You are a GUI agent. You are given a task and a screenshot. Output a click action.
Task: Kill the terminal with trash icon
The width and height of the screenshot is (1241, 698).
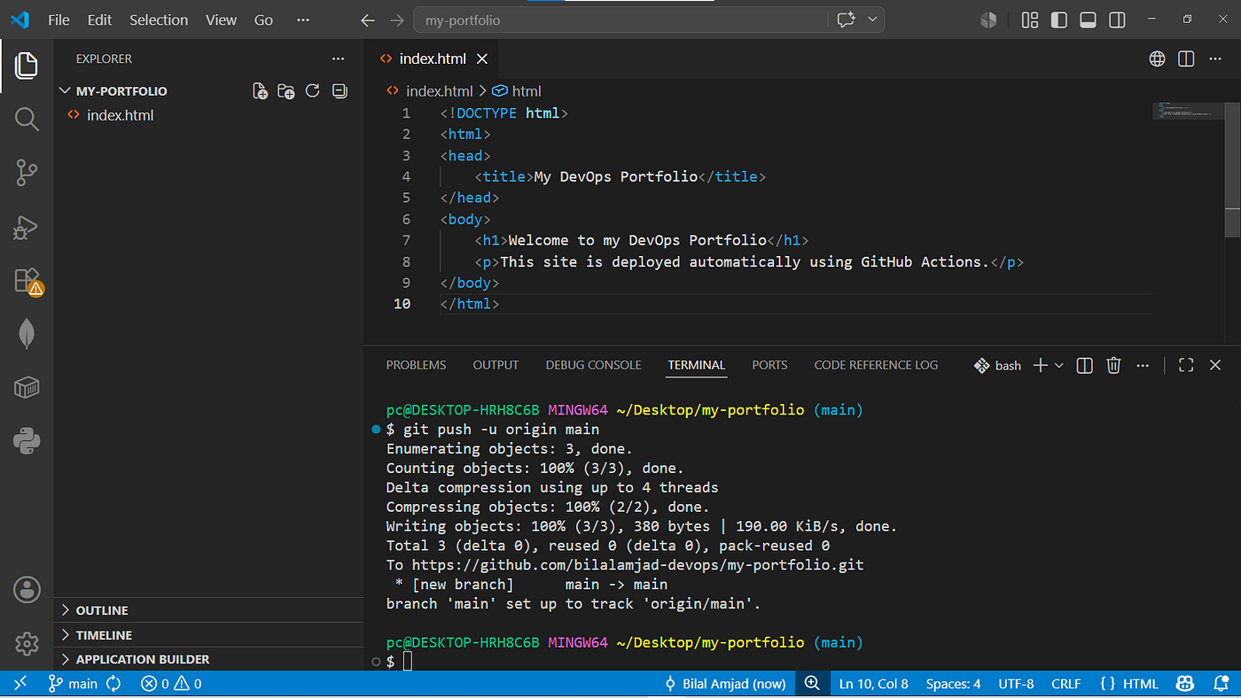tap(1114, 365)
